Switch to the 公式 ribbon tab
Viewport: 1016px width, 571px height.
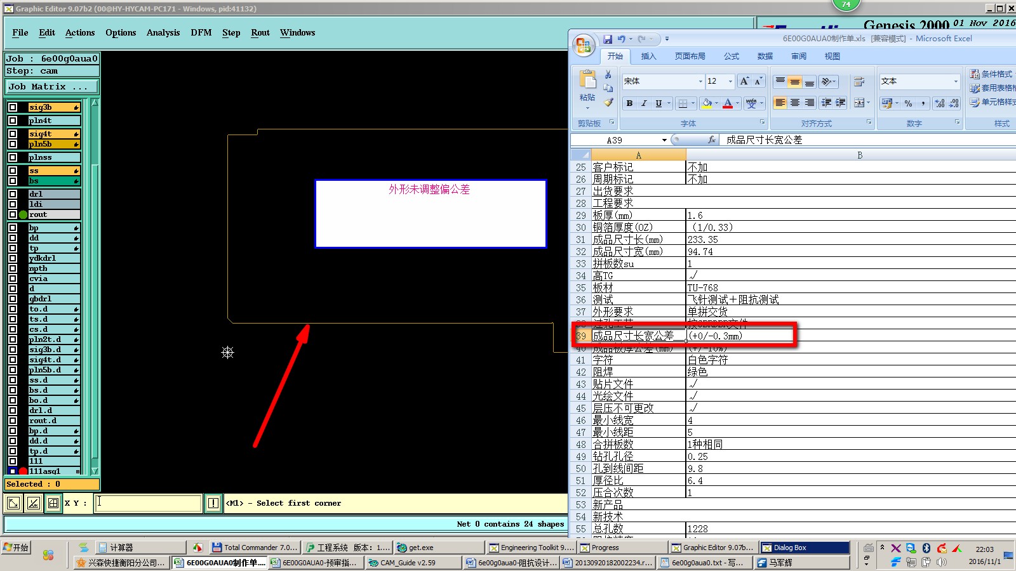pos(732,56)
